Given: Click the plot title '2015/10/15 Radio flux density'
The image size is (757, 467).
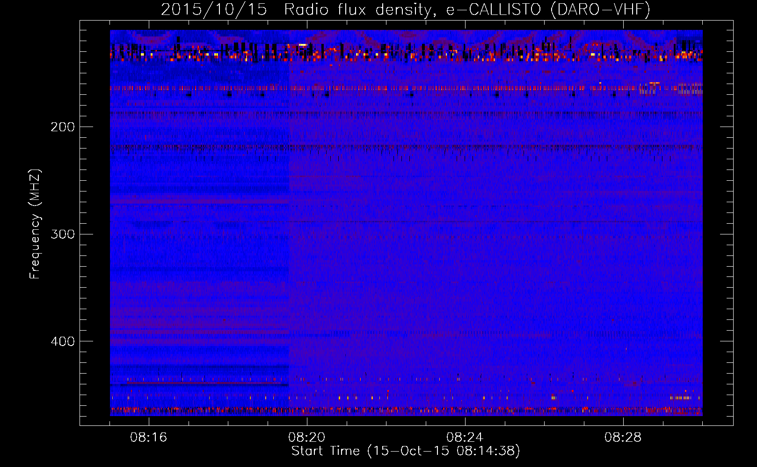Looking at the screenshot, I should click(x=406, y=10).
